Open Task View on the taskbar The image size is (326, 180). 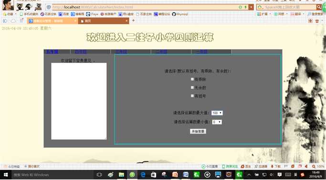(99, 175)
